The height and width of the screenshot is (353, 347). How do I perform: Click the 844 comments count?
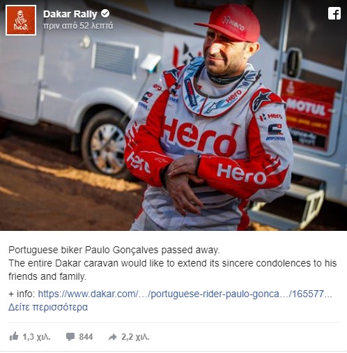click(x=86, y=337)
